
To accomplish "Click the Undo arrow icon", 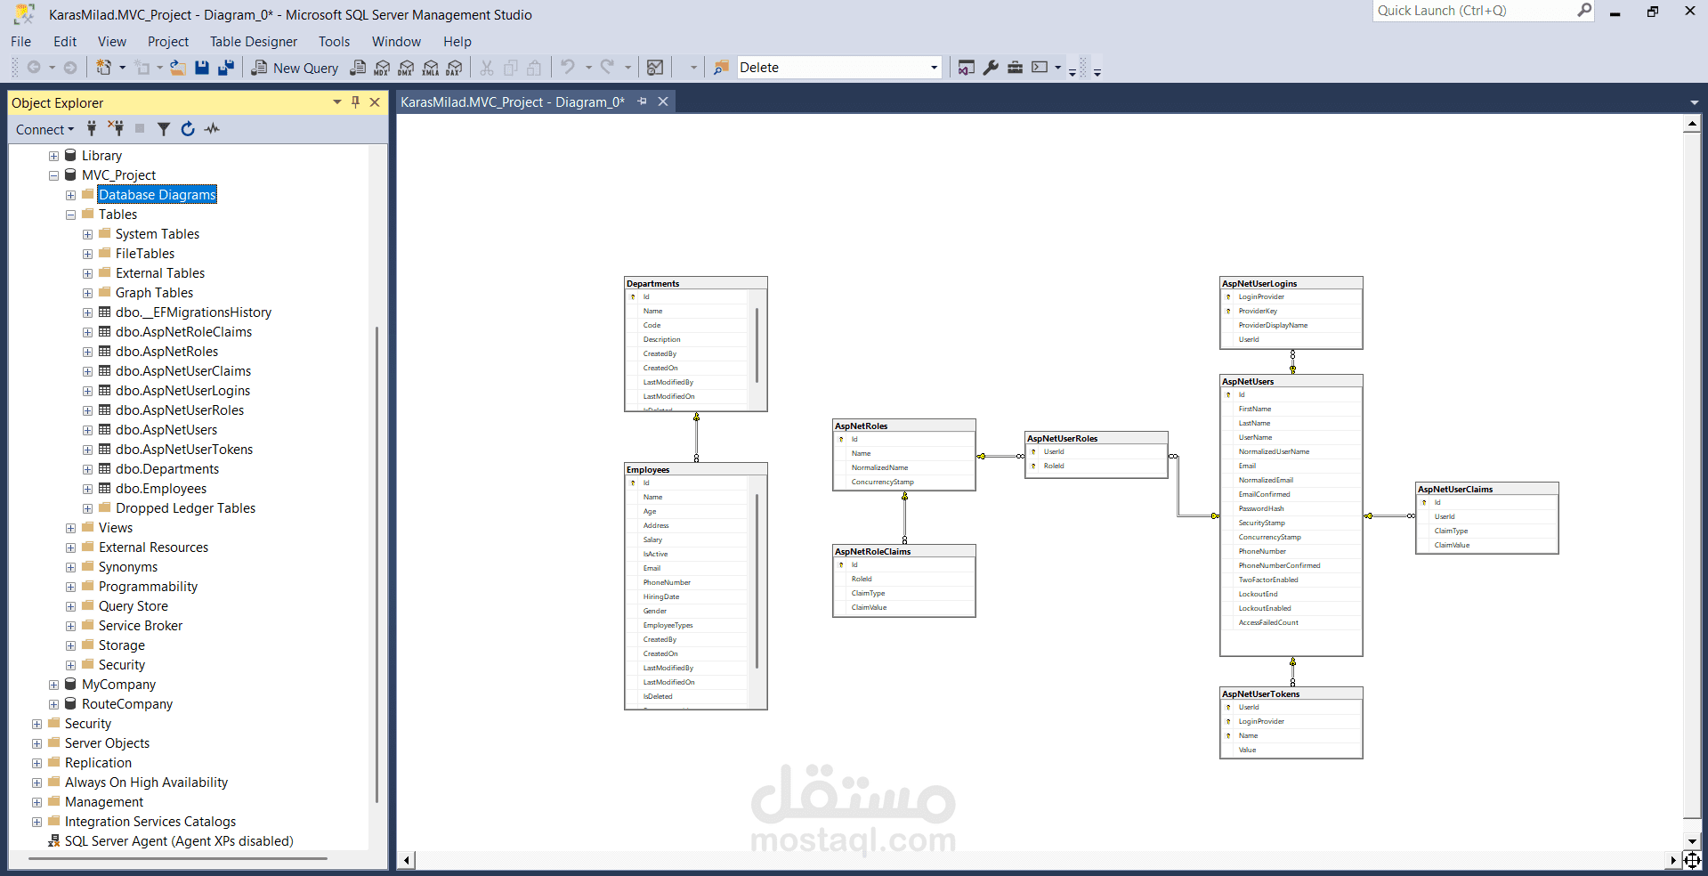I will (x=568, y=67).
